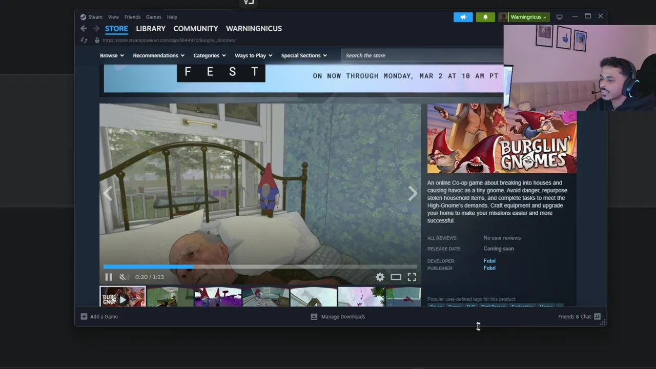Pause the trailer video
This screenshot has height=369, width=656.
[x=109, y=277]
